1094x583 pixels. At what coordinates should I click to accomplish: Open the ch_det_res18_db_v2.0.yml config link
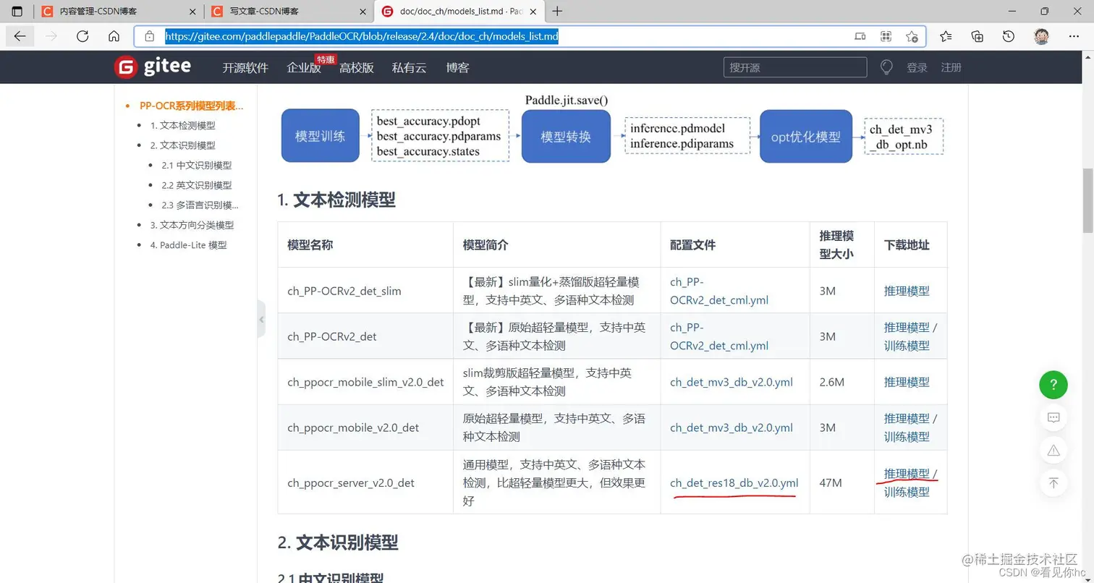point(733,482)
